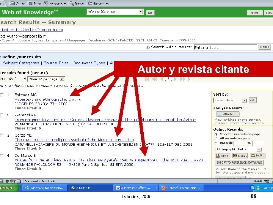Tick the checkbox for record 4 De Marco B

click(x=2, y=156)
